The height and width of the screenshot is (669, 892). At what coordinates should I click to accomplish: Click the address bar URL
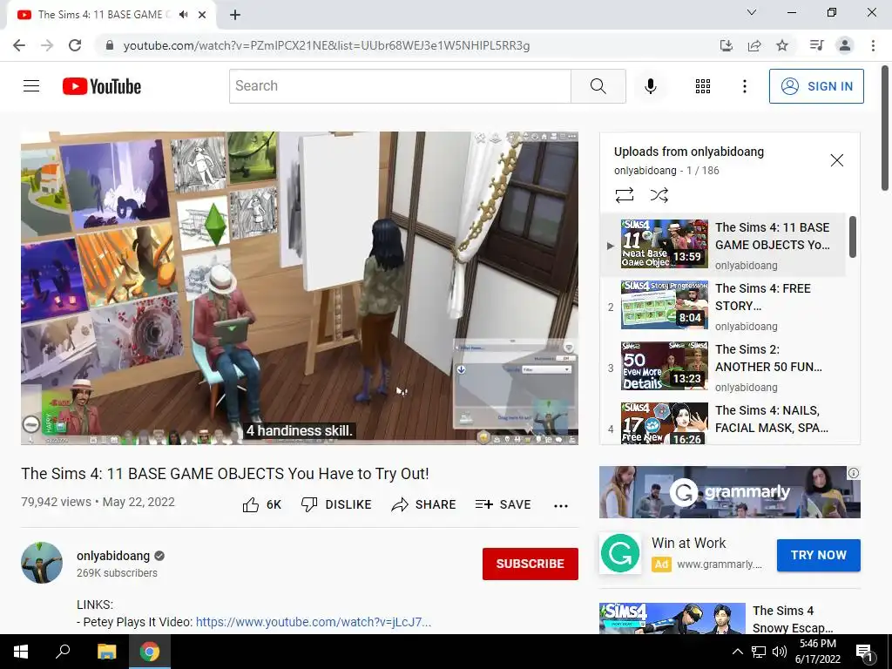tap(326, 45)
